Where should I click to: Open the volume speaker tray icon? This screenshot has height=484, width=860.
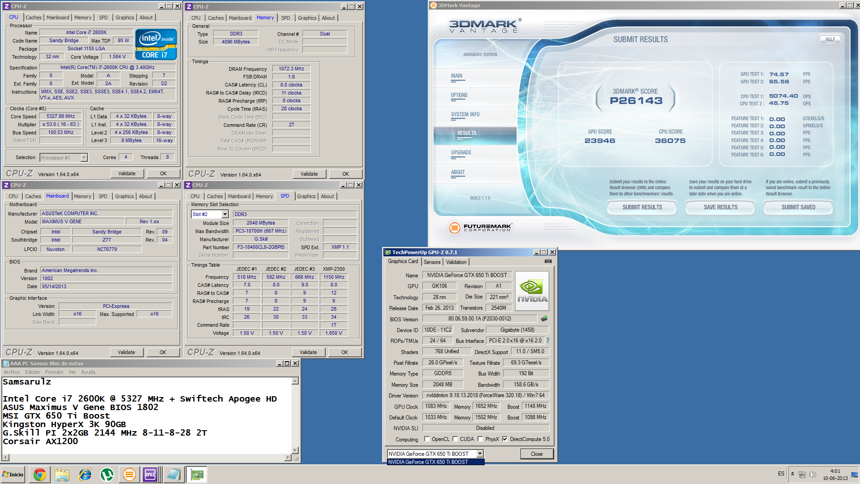[813, 474]
